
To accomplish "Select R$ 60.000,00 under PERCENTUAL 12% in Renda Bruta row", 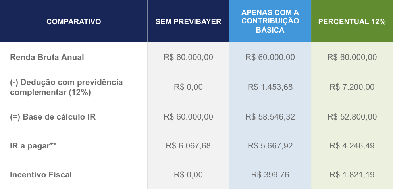I will (352, 57).
